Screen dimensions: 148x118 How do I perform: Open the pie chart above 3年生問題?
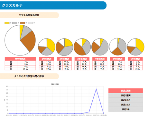82,47
